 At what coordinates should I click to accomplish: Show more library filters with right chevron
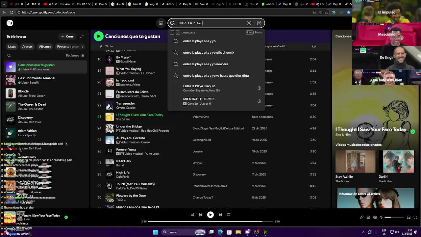(x=82, y=47)
